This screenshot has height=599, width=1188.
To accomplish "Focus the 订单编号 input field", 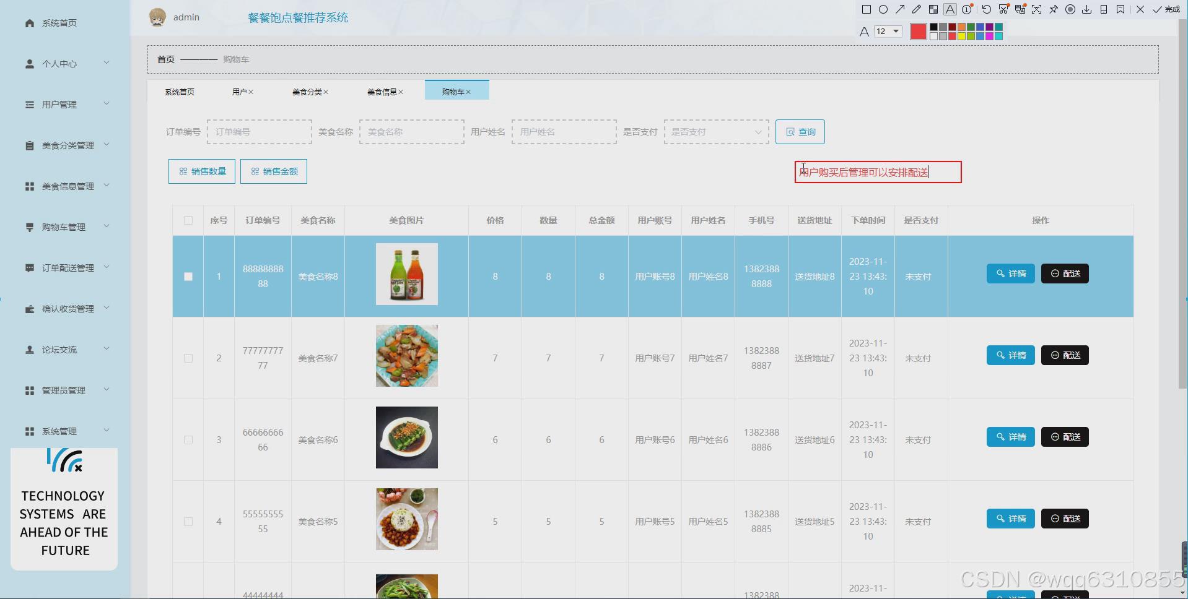I will [260, 132].
